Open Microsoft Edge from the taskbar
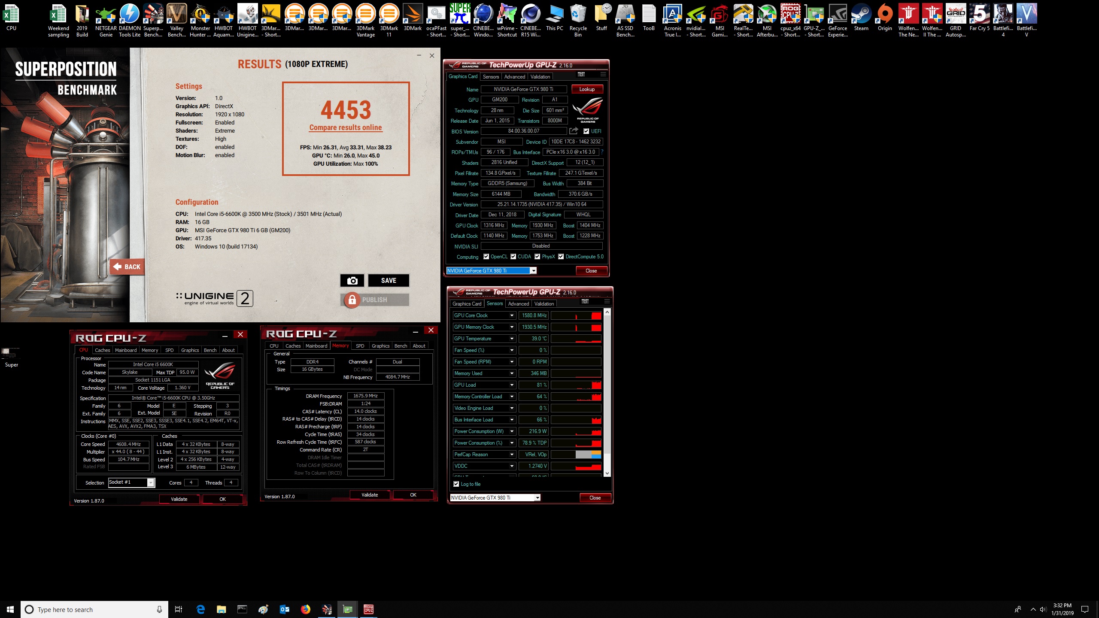 click(x=200, y=609)
